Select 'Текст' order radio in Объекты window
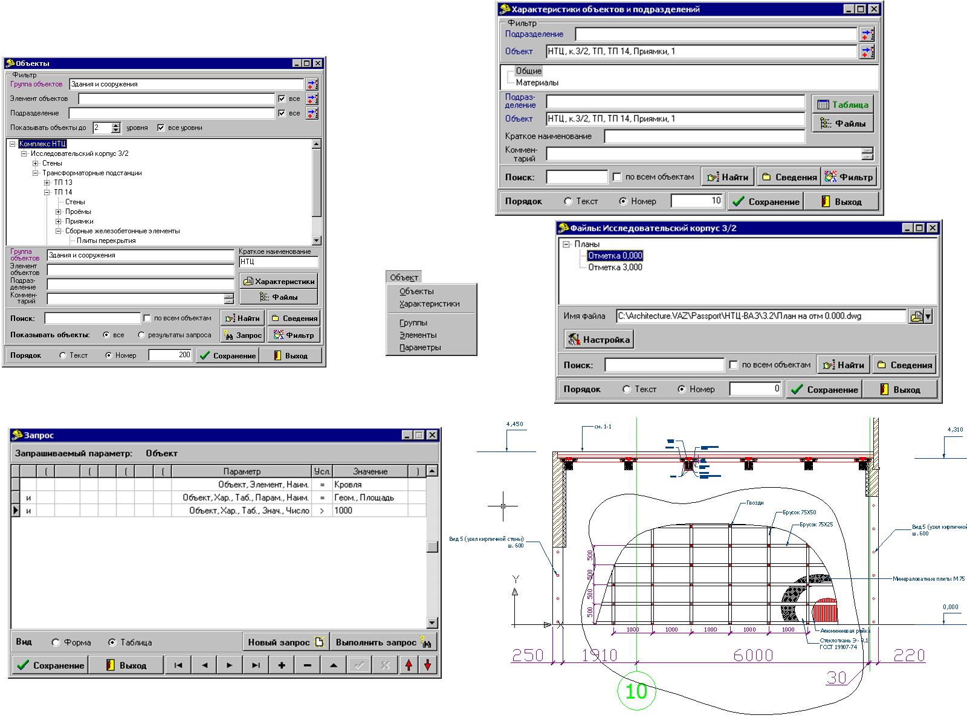Viewport: 967px width, 718px height. tap(63, 355)
